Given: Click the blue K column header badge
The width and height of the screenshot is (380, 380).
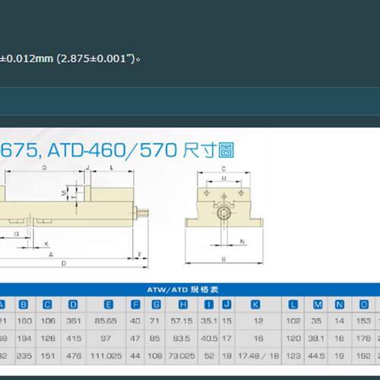Looking at the screenshot, I should point(255,305).
